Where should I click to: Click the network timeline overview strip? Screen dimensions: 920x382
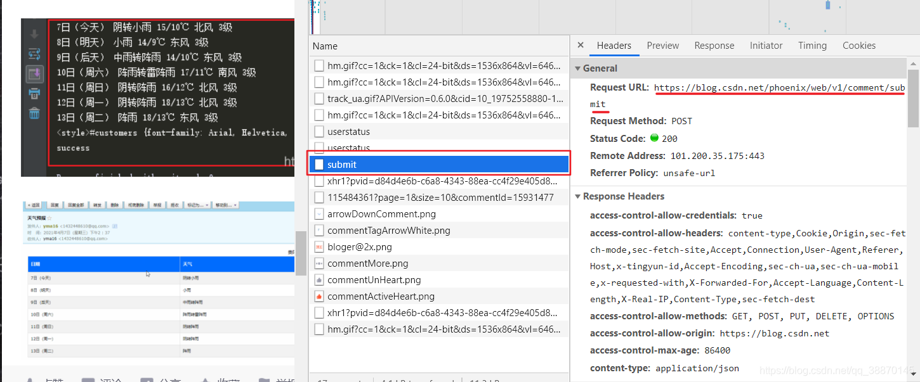pos(614,16)
